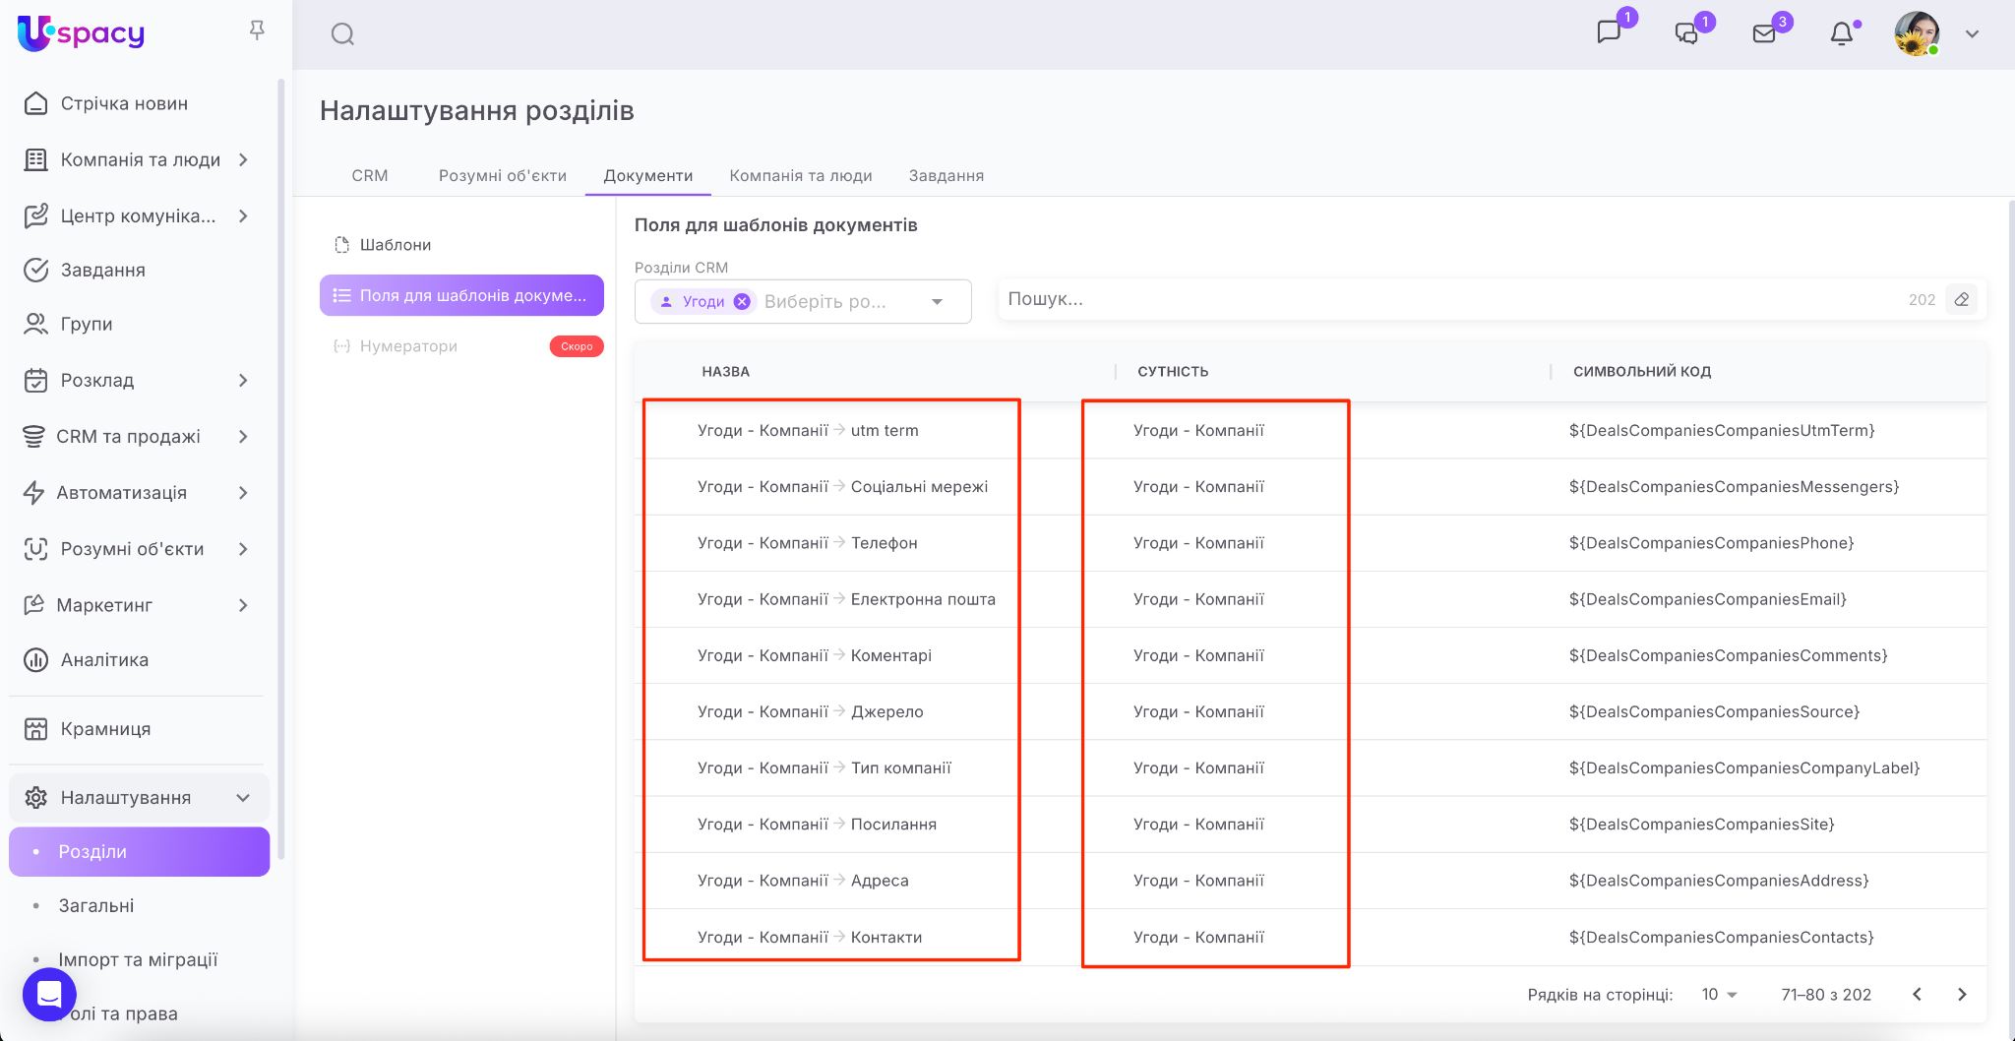Collapse the Налаштування sidebar section
Viewport: 2015px width, 1041px height.
click(243, 798)
